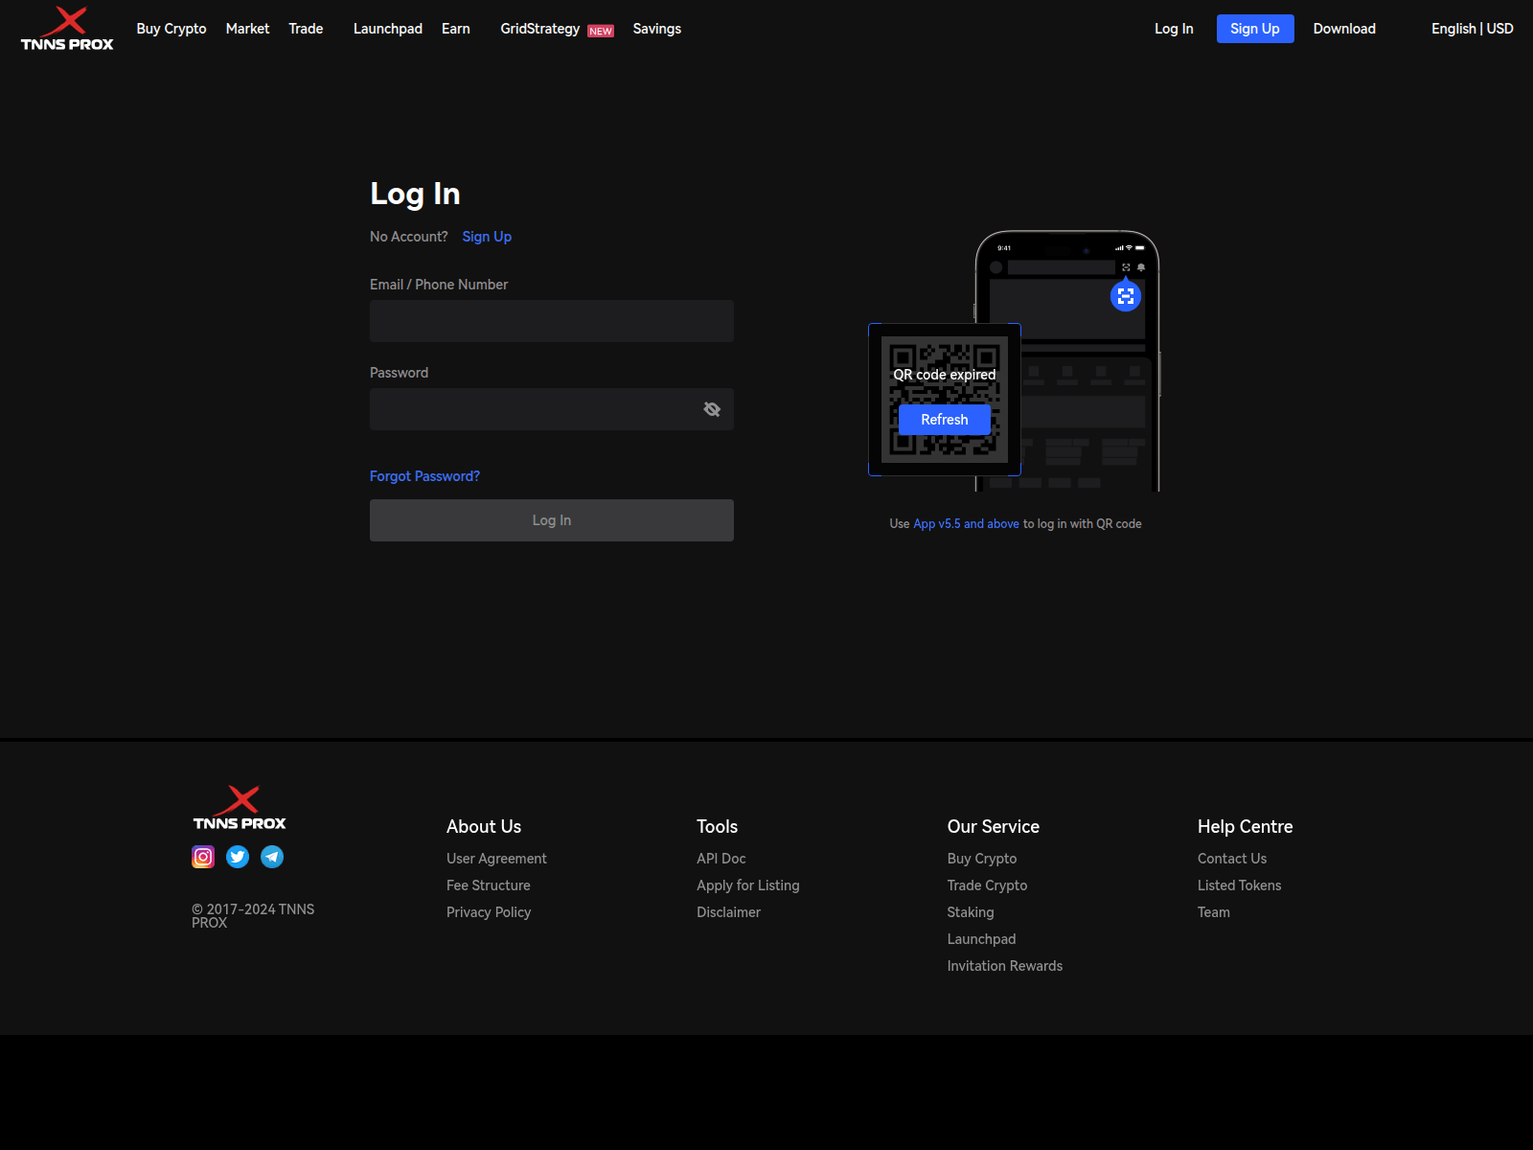Open the Instagram icon in footer
1533x1150 pixels.
[203, 857]
